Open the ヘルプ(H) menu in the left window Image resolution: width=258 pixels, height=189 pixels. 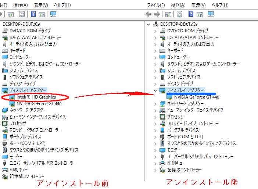[62, 5]
